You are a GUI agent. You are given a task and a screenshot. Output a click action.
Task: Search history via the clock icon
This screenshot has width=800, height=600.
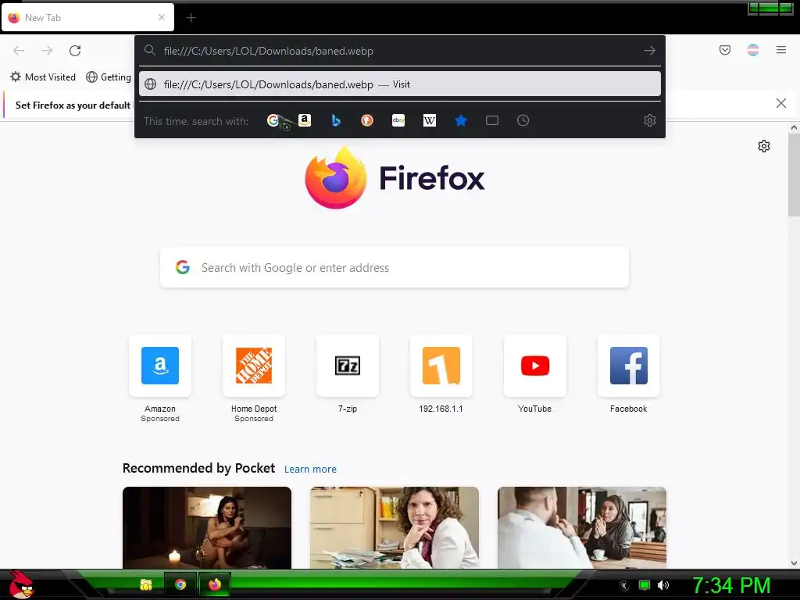point(523,120)
